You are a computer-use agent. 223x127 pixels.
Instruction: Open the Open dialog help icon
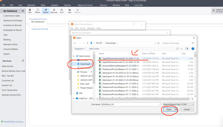[x=193, y=49]
